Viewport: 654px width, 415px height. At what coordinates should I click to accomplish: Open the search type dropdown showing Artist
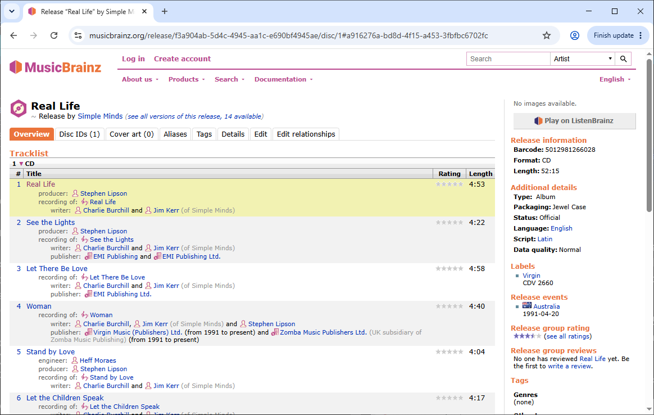click(x=583, y=59)
